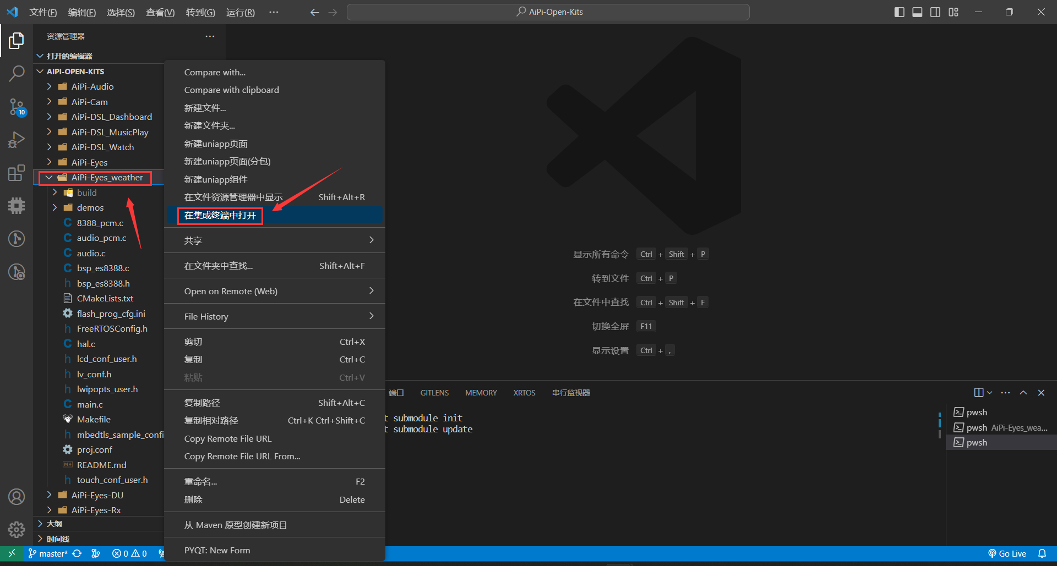Image resolution: width=1057 pixels, height=566 pixels.
Task: Open the Explorer view in activity bar
Action: [17, 40]
